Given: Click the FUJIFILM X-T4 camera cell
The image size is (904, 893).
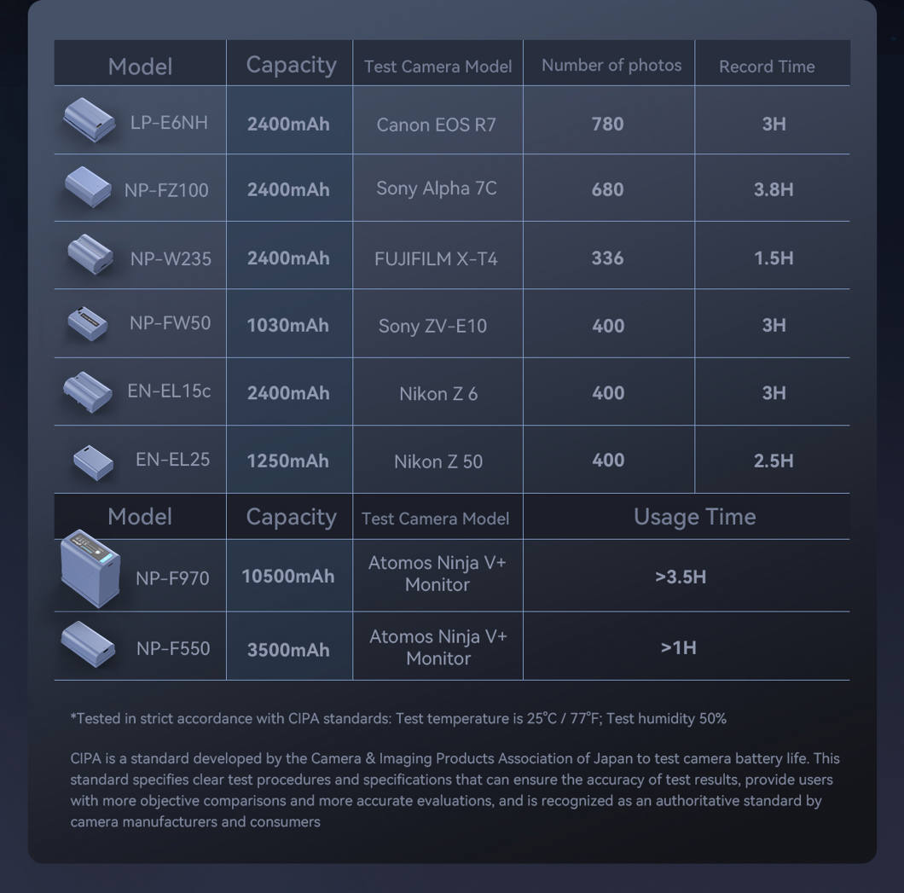Looking at the screenshot, I should (x=436, y=258).
